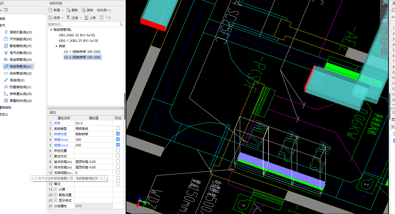Image resolution: width=395 pixels, height=214 pixels.
Task: Select 电气设备(电)(S) plug icon
Action: pyautogui.click(x=6, y=53)
